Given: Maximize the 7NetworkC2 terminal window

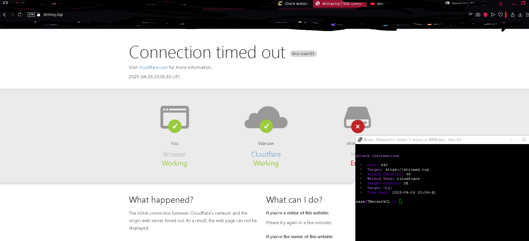Looking at the screenshot, I should (x=524, y=140).
